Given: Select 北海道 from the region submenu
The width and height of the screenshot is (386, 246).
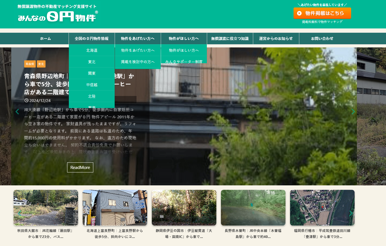Looking at the screenshot, I should click(92, 50).
